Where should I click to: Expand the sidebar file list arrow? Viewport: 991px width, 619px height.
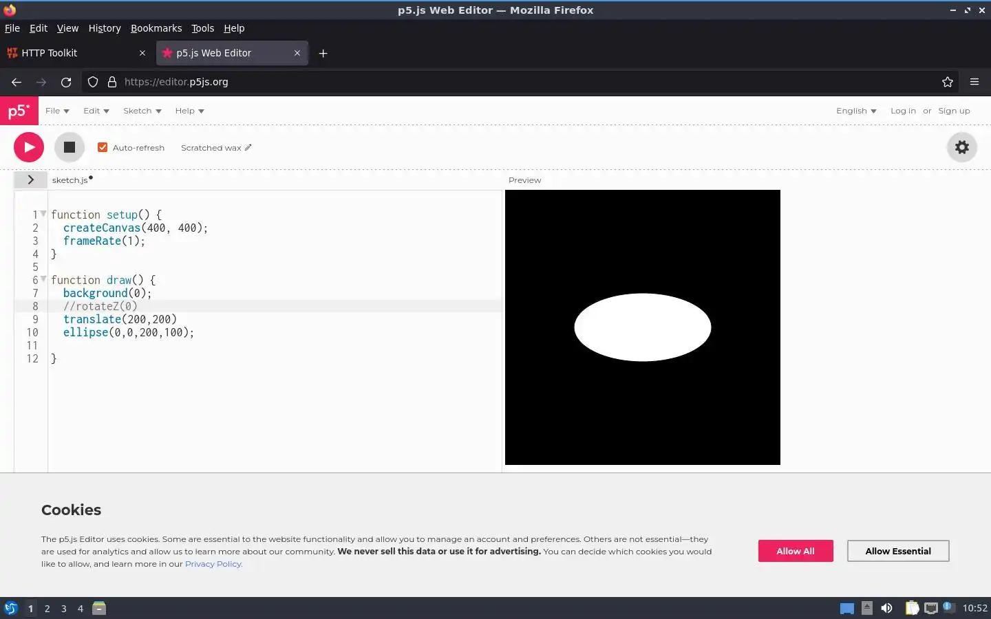(x=31, y=180)
